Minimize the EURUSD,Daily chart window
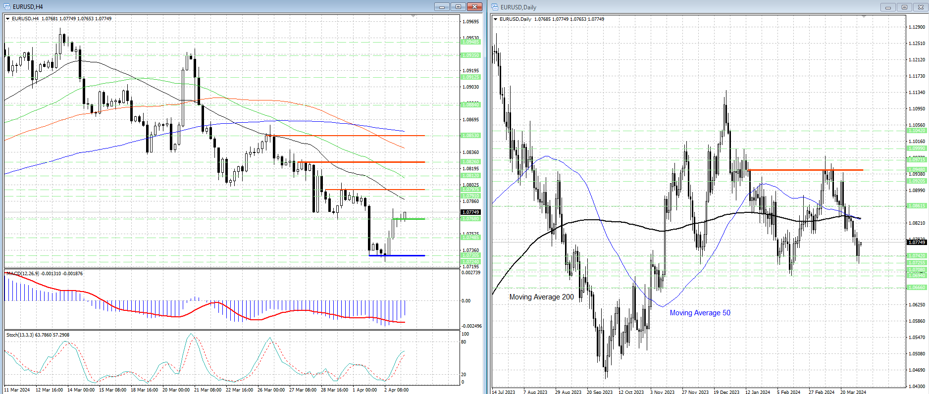929x394 pixels. pyautogui.click(x=888, y=7)
